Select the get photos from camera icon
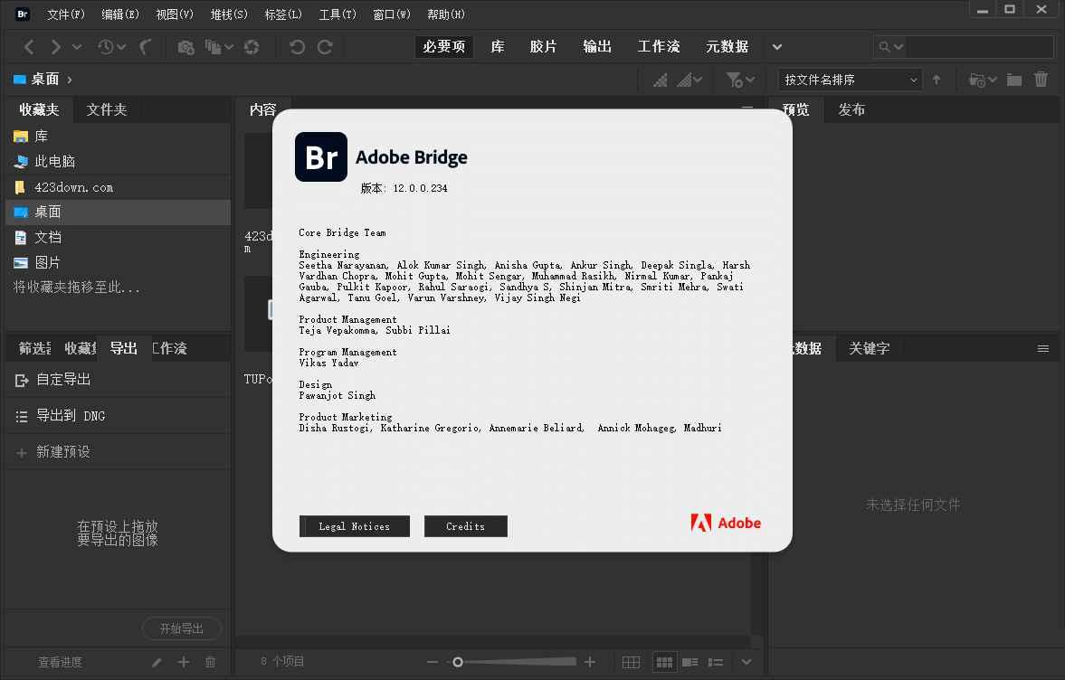Image resolution: width=1065 pixels, height=680 pixels. pos(186,46)
